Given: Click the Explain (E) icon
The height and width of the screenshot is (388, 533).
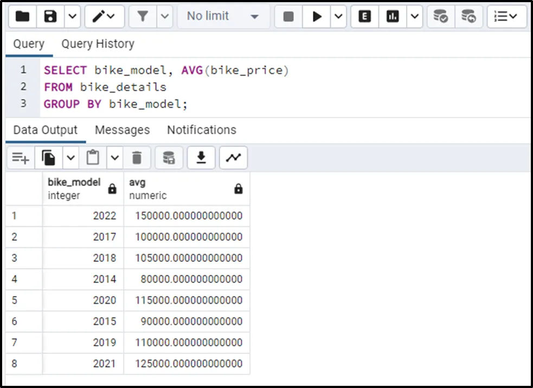Looking at the screenshot, I should (x=365, y=17).
